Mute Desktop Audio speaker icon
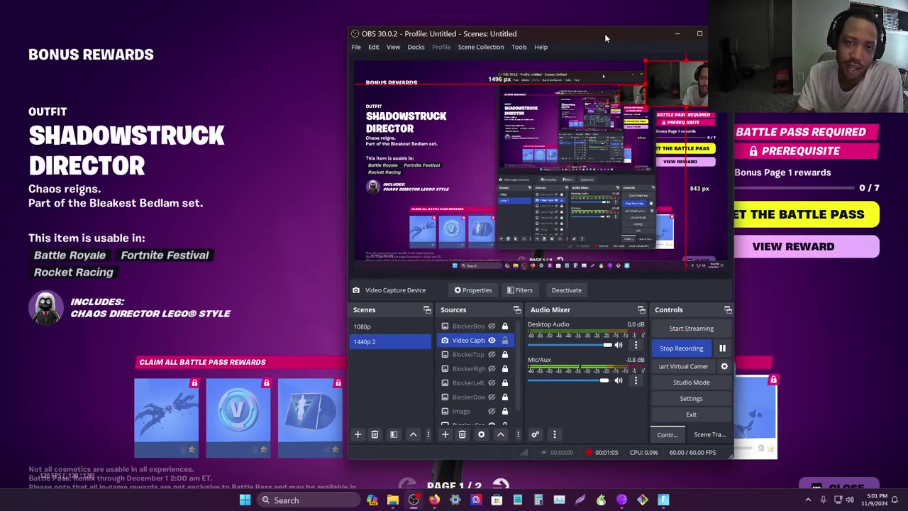The height and width of the screenshot is (511, 908). pos(619,345)
